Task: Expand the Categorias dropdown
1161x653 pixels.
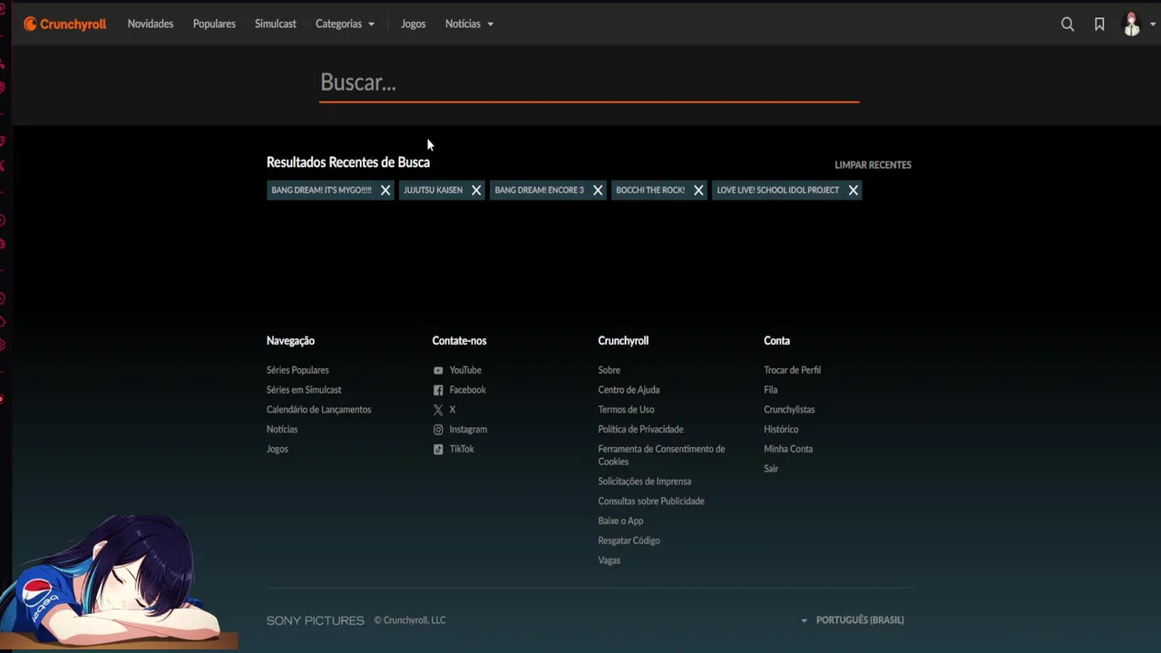Action: (345, 24)
